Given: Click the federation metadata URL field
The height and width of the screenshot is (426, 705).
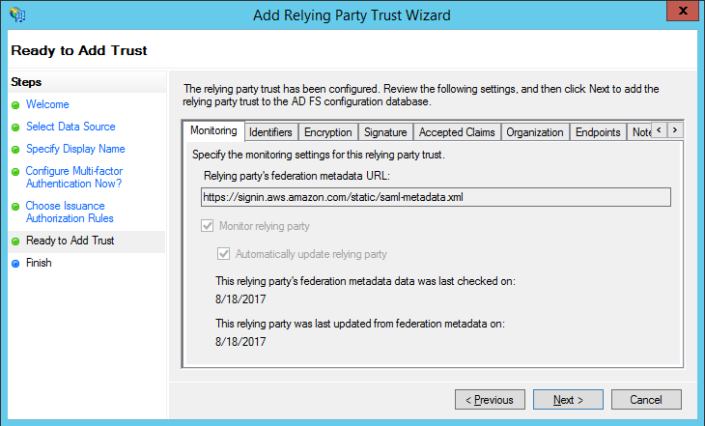Looking at the screenshot, I should pyautogui.click(x=435, y=197).
